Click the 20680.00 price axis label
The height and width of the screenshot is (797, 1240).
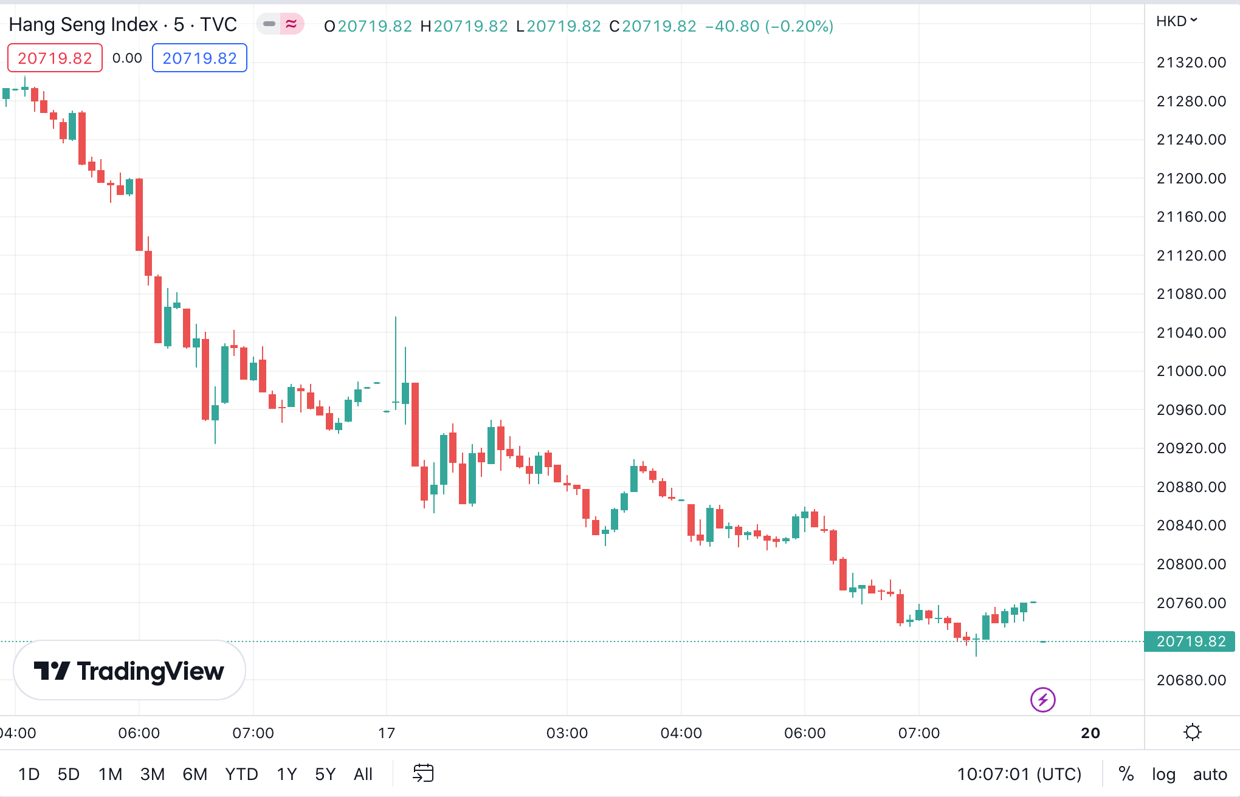(1191, 680)
